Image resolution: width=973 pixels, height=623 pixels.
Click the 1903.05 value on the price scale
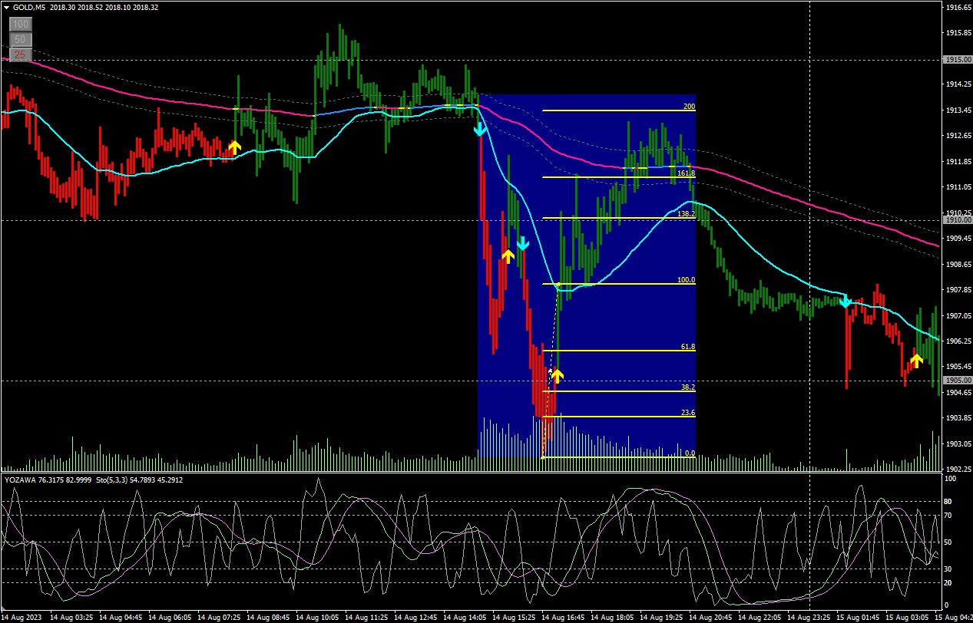(958, 444)
